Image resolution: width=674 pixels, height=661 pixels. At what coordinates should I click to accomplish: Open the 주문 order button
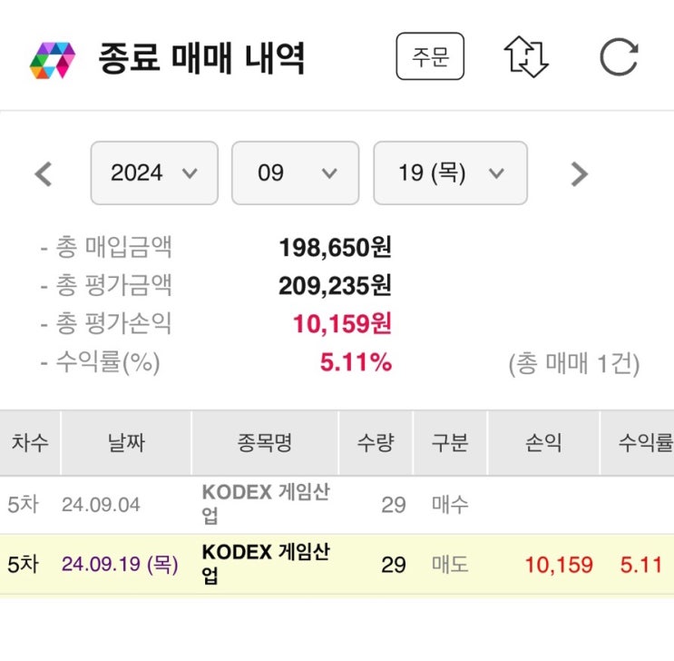pyautogui.click(x=430, y=56)
